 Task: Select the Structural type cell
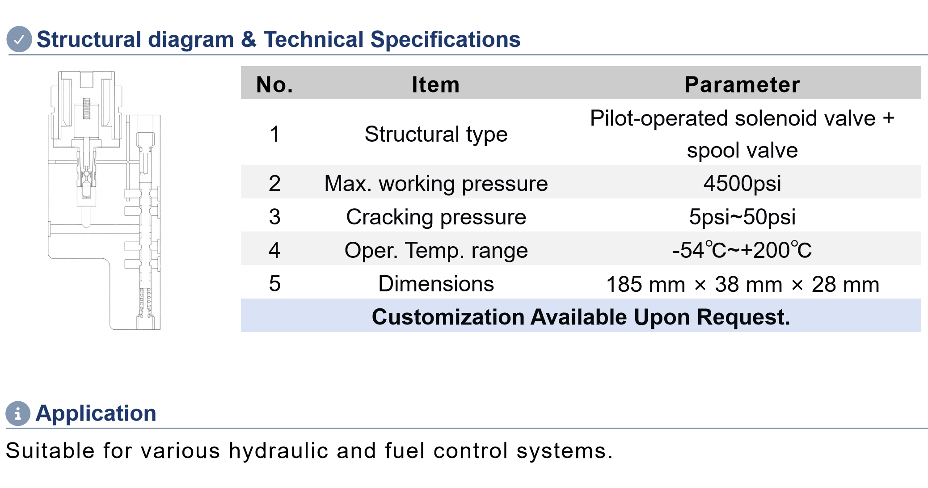click(436, 134)
